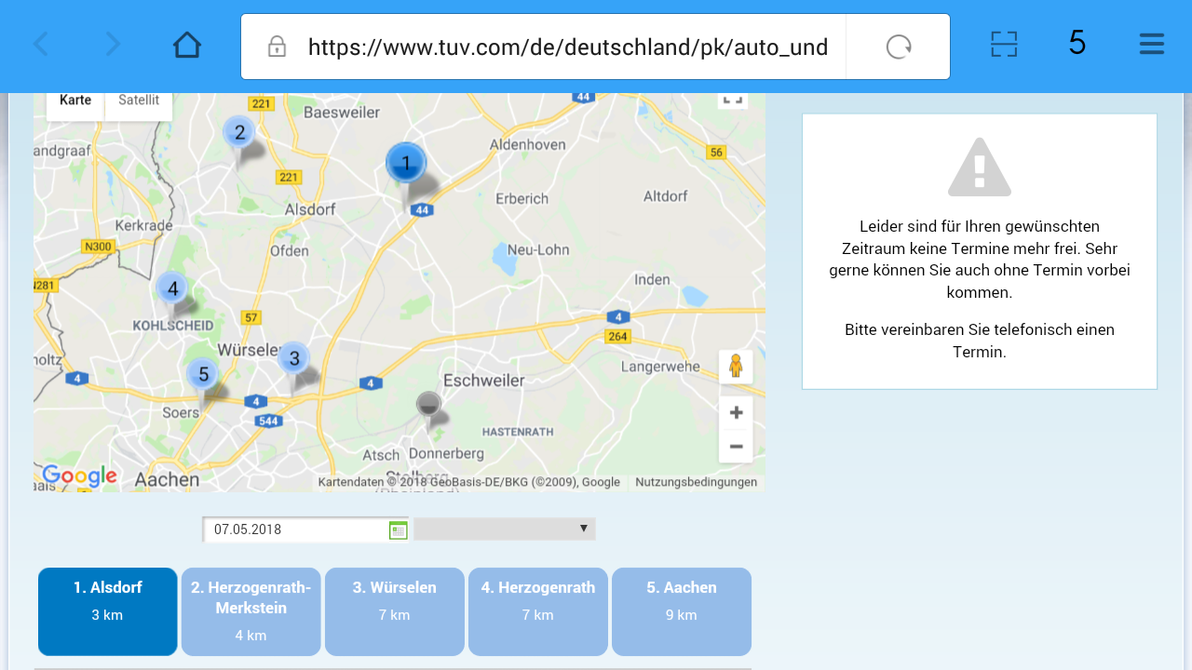Choose the 5. Aachen location tab

(x=682, y=611)
